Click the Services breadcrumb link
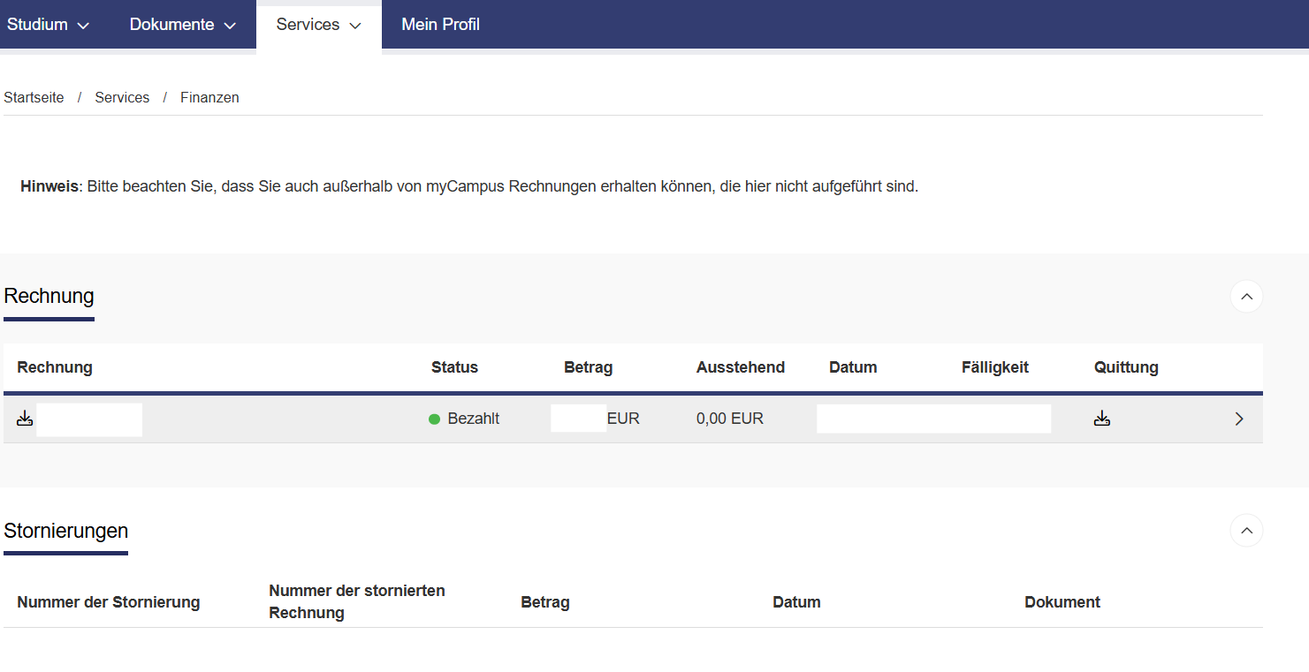Viewport: 1309px width, 672px height. [122, 98]
